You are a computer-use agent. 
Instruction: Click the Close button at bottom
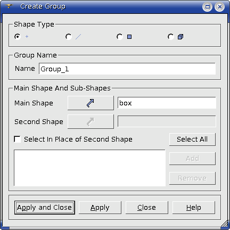pyautogui.click(x=147, y=208)
